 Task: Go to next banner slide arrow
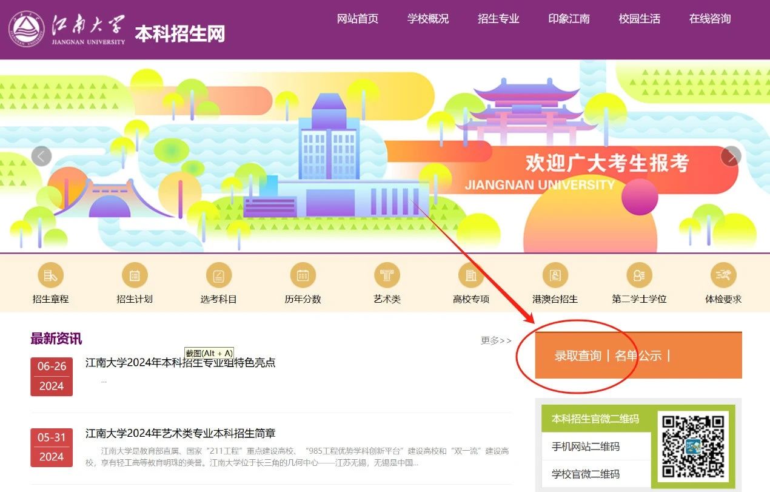coord(731,156)
